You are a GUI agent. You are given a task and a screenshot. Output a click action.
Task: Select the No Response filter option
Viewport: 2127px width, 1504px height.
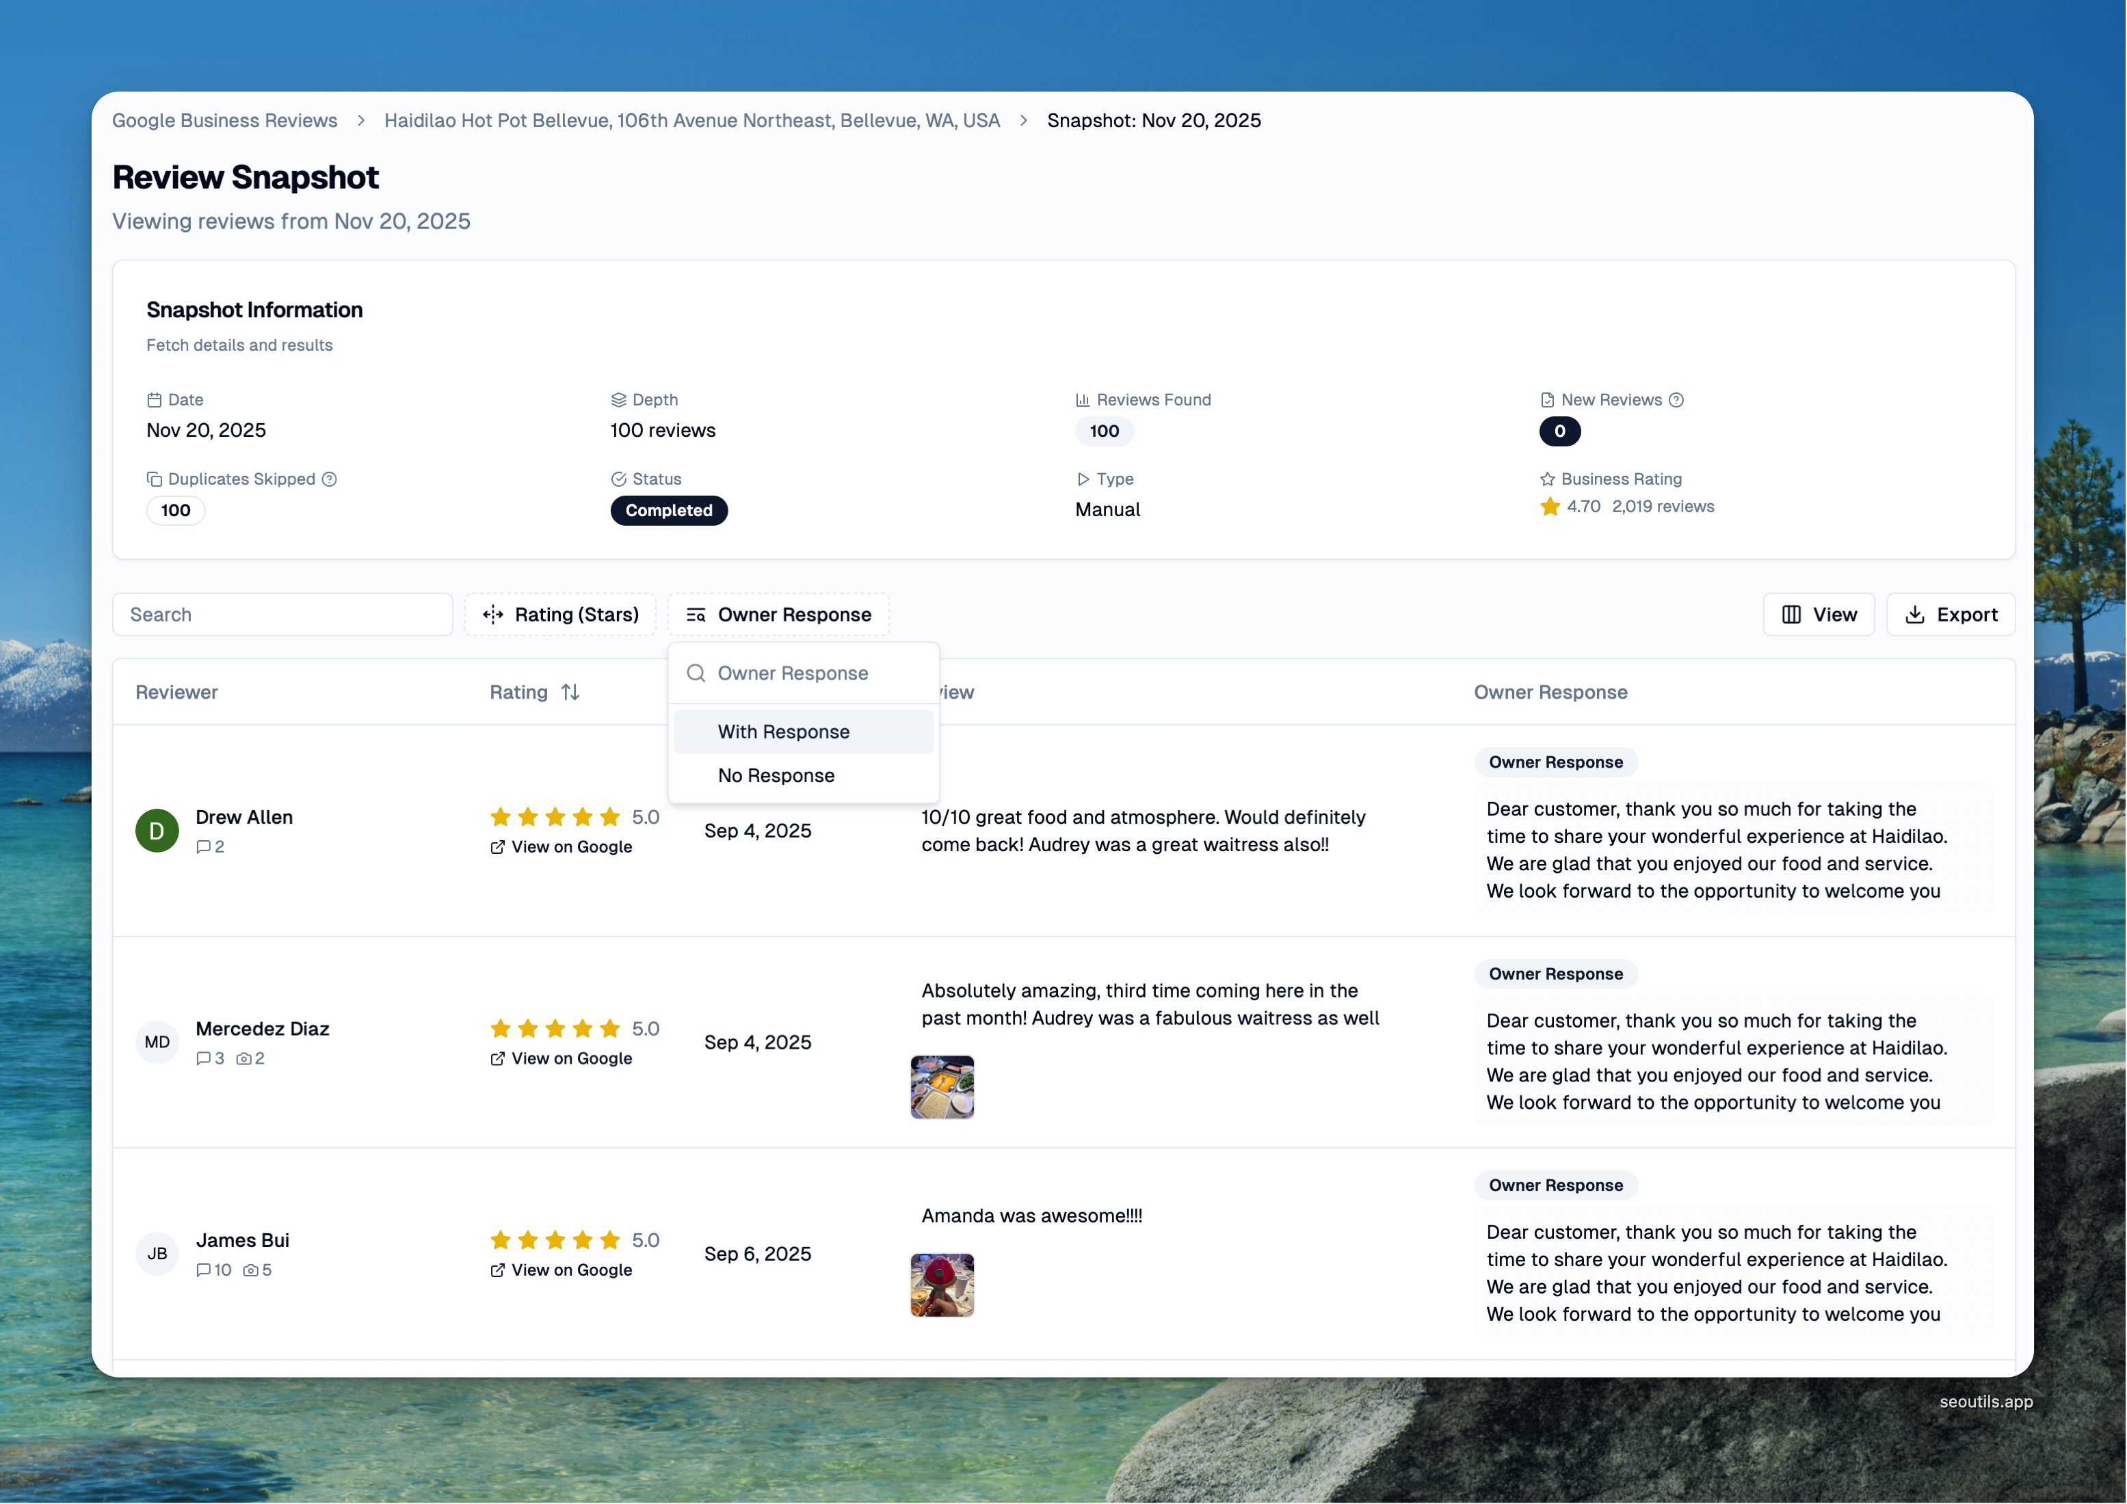coord(776,775)
